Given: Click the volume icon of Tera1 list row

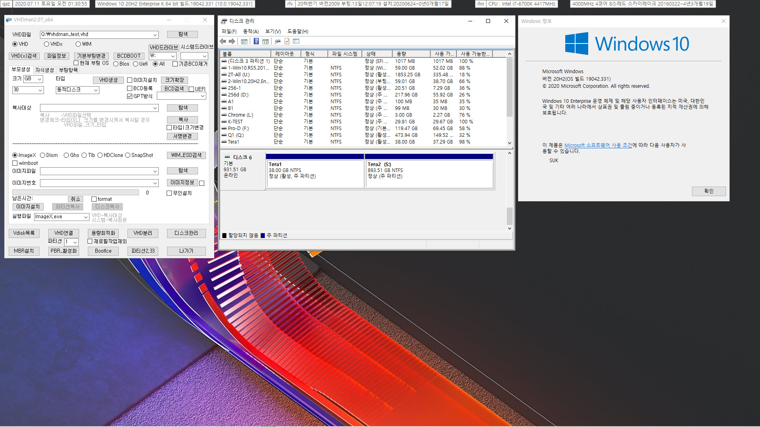Looking at the screenshot, I should coord(224,142).
